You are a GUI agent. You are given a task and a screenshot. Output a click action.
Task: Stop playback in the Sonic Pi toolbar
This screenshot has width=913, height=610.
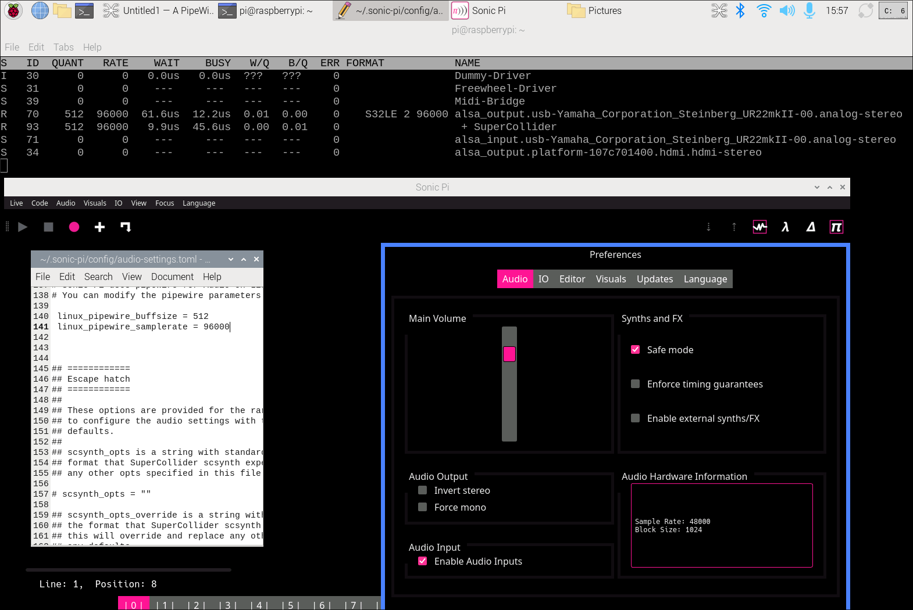[x=48, y=227]
